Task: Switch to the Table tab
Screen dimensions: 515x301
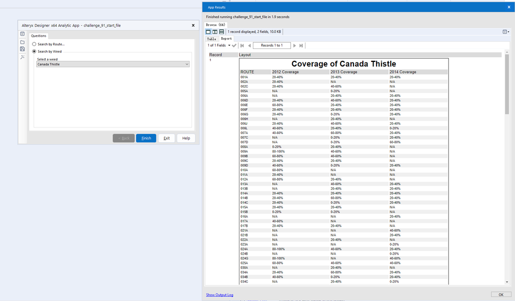Action: (212, 39)
